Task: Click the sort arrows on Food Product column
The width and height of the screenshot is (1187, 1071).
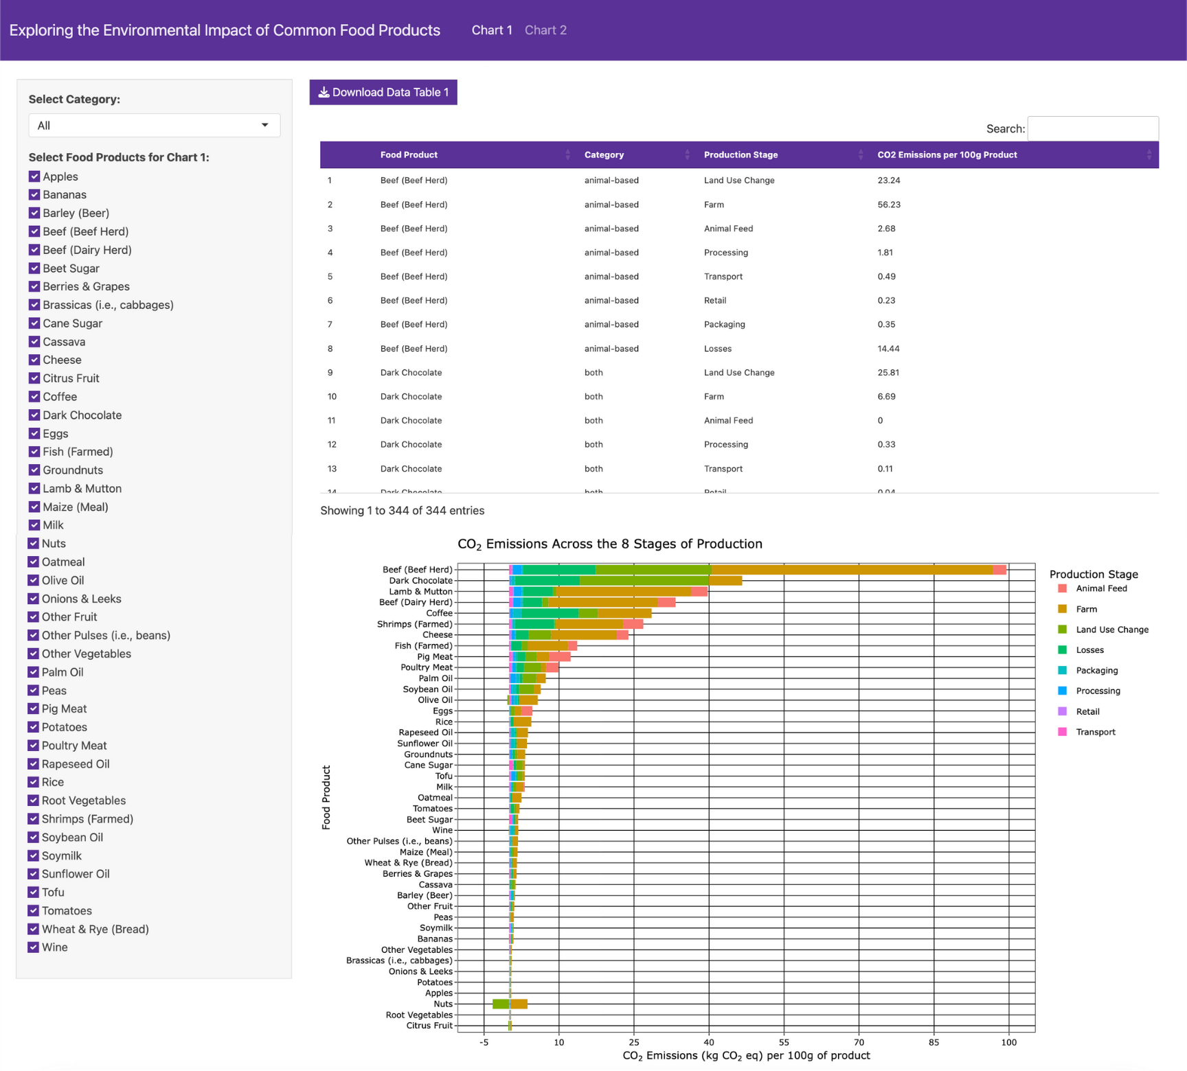Action: 567,155
